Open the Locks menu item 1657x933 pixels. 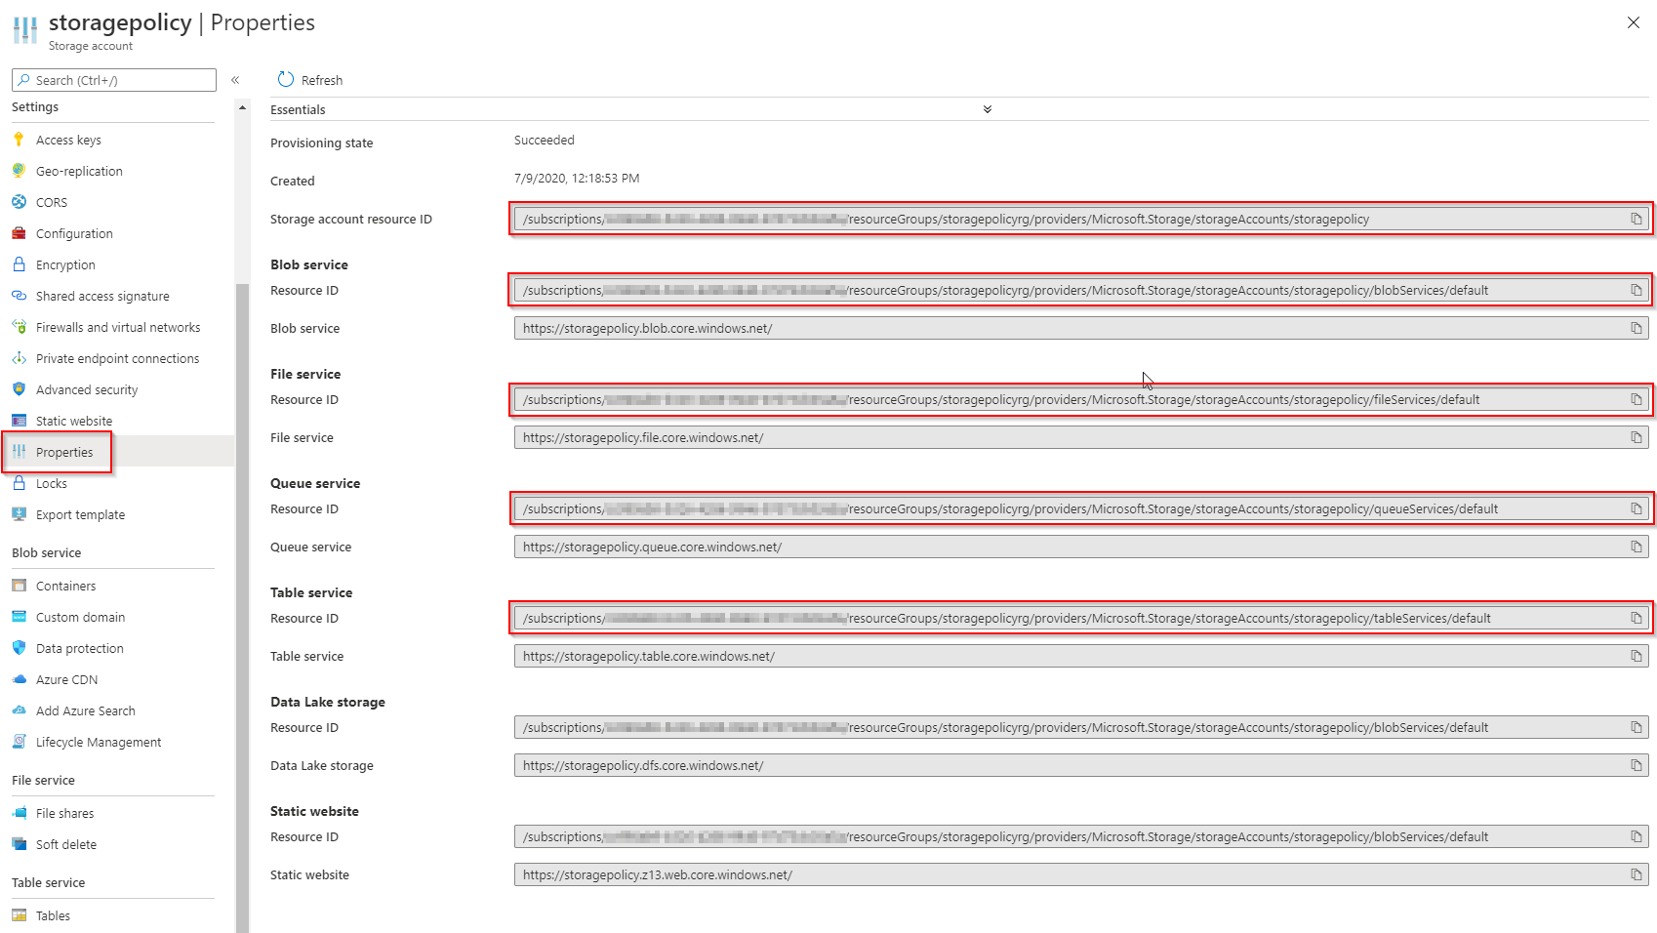coord(52,483)
